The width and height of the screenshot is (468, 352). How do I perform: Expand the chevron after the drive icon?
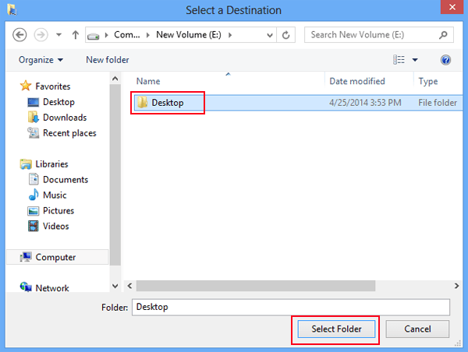click(x=106, y=35)
